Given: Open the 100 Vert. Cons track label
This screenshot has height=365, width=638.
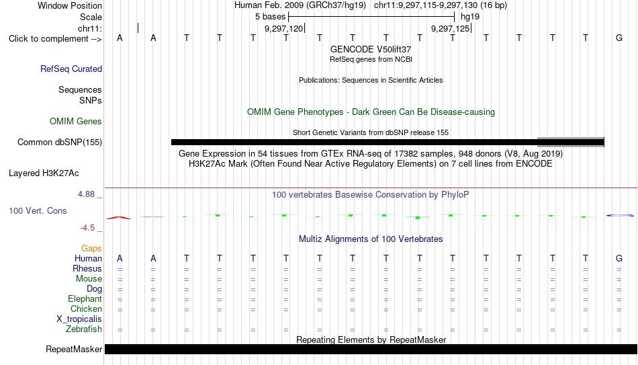Looking at the screenshot, I should [x=38, y=210].
